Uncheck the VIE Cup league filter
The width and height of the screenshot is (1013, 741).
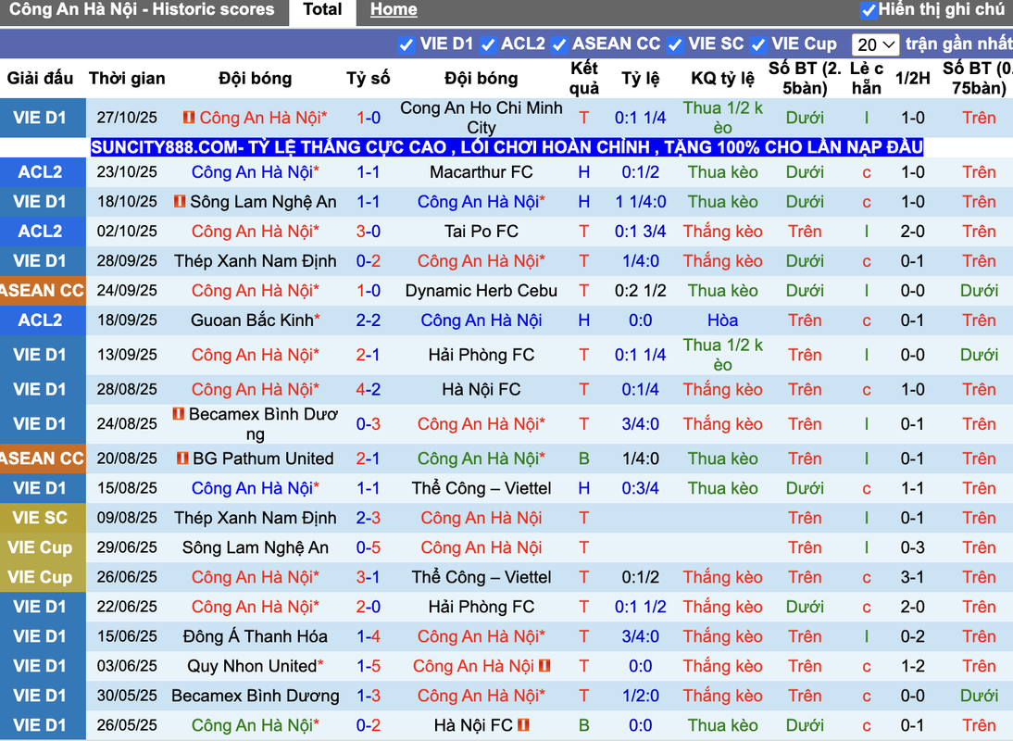(x=758, y=44)
